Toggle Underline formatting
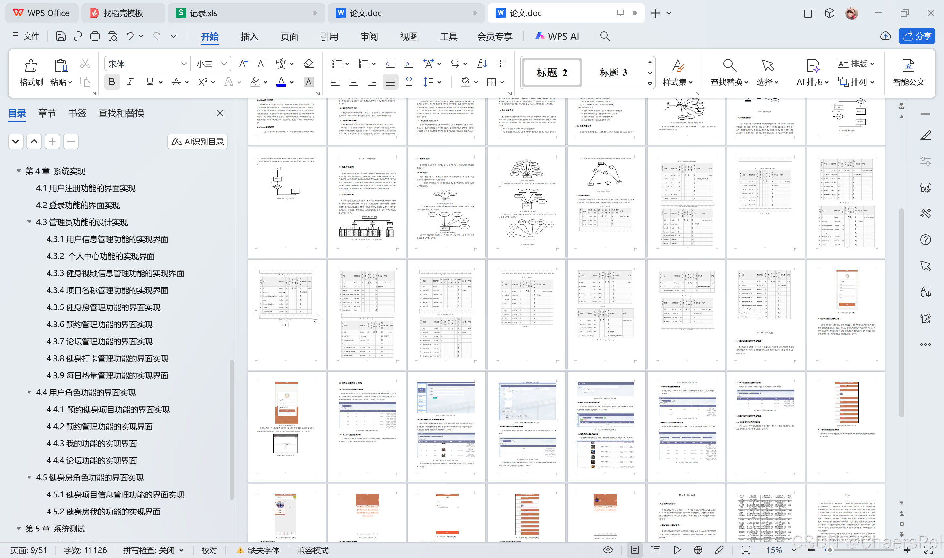 click(x=150, y=82)
